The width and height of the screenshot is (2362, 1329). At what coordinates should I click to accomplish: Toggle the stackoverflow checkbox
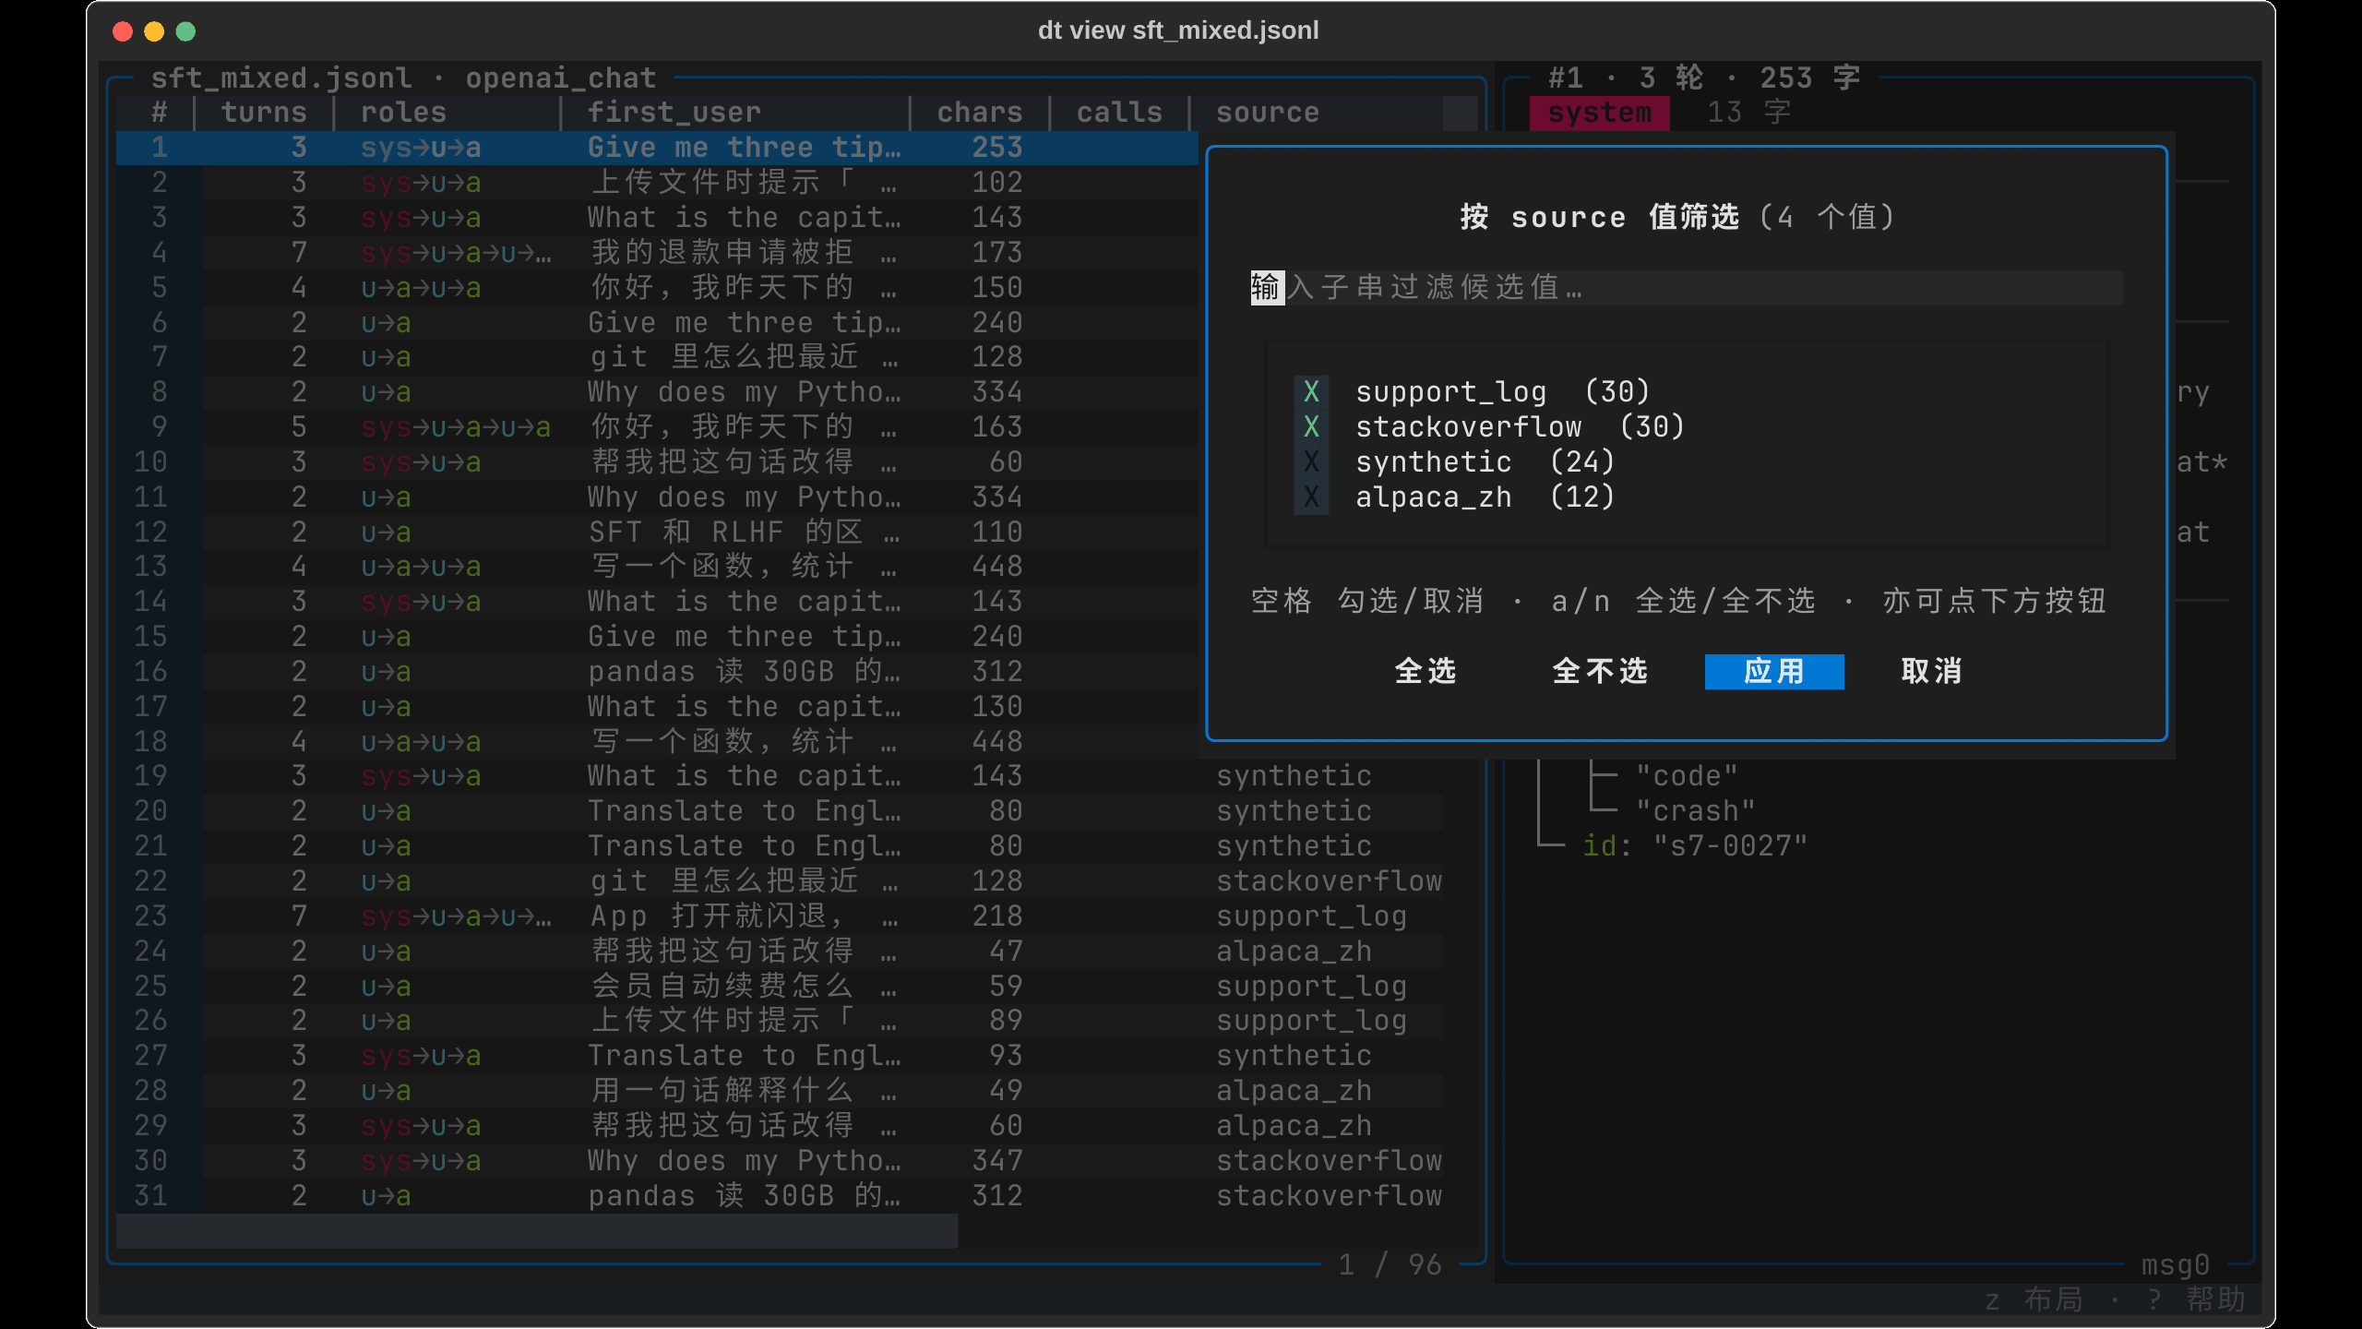tap(1311, 426)
